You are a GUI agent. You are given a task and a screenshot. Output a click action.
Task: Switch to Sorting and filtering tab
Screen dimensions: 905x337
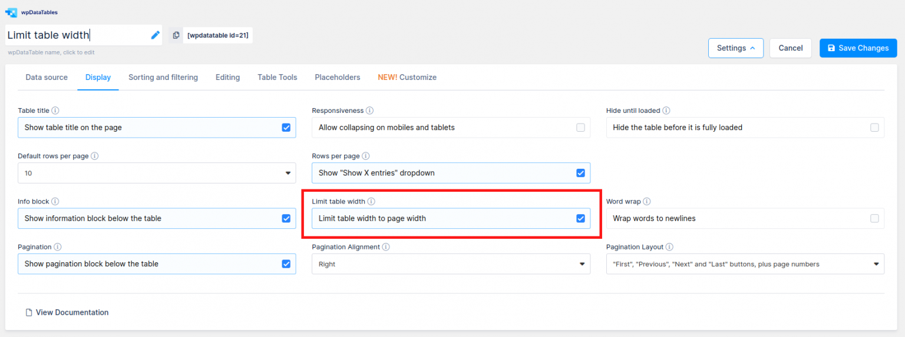pos(163,77)
